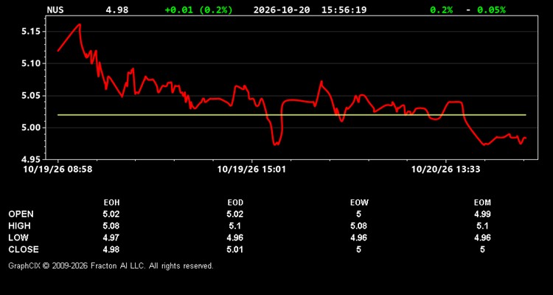Screen dimensions: 553x295
Task: Click the 5.15 y-axis label
Action: pyautogui.click(x=31, y=32)
